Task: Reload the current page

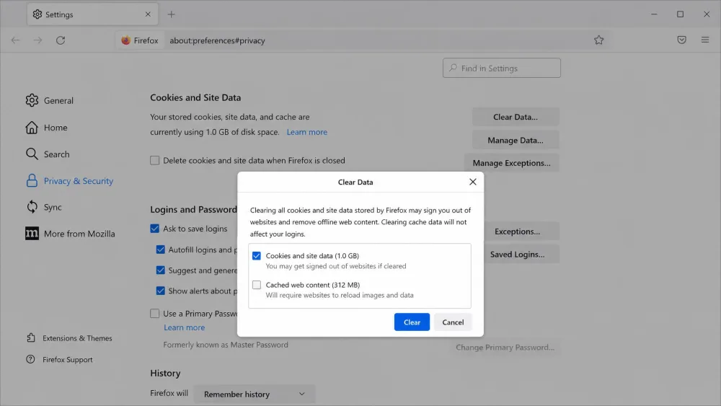Action: 61,40
